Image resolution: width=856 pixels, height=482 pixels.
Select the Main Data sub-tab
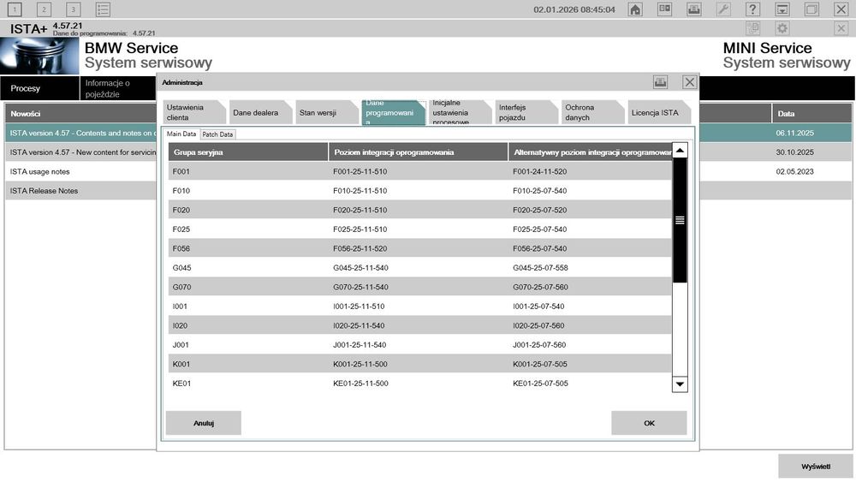(x=181, y=134)
